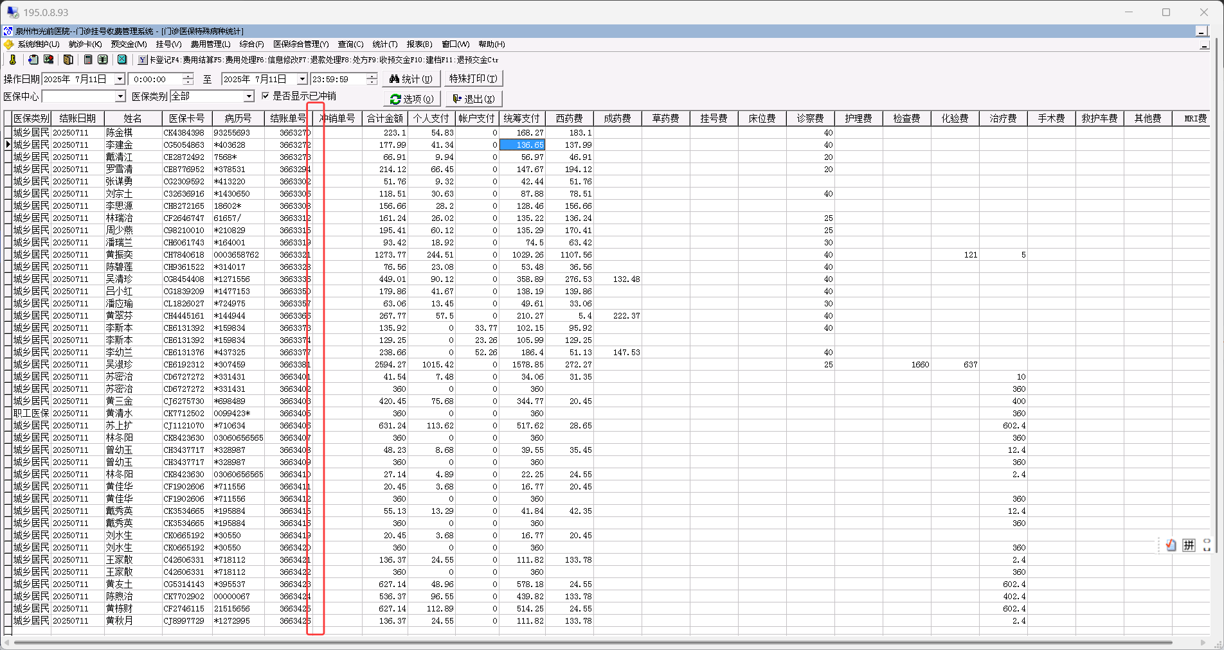Viewport: 1224px width, 650px height.
Task: Click the 特殊打印(T) button
Action: tap(473, 78)
